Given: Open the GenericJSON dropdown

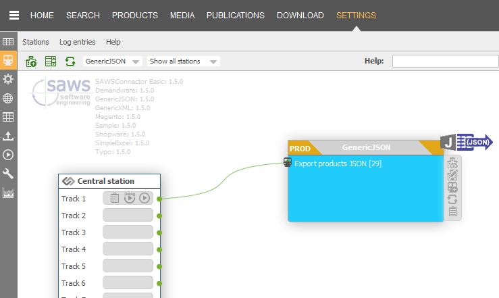Looking at the screenshot, I should point(112,61).
